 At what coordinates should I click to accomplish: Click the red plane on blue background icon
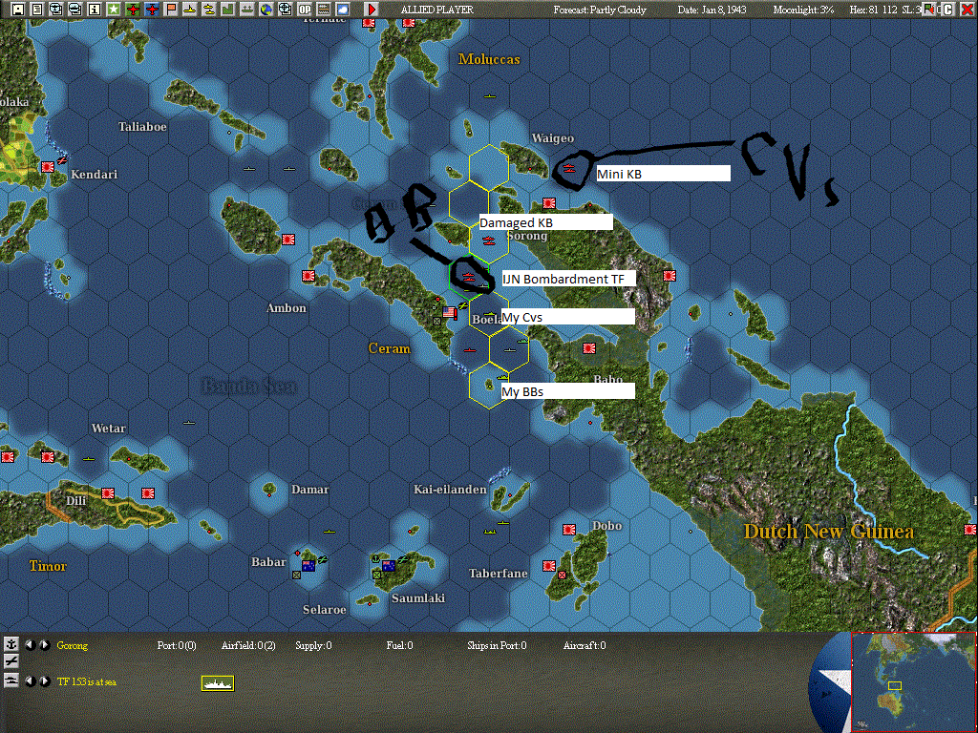(152, 9)
